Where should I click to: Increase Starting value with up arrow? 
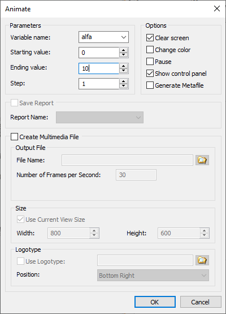123,50
